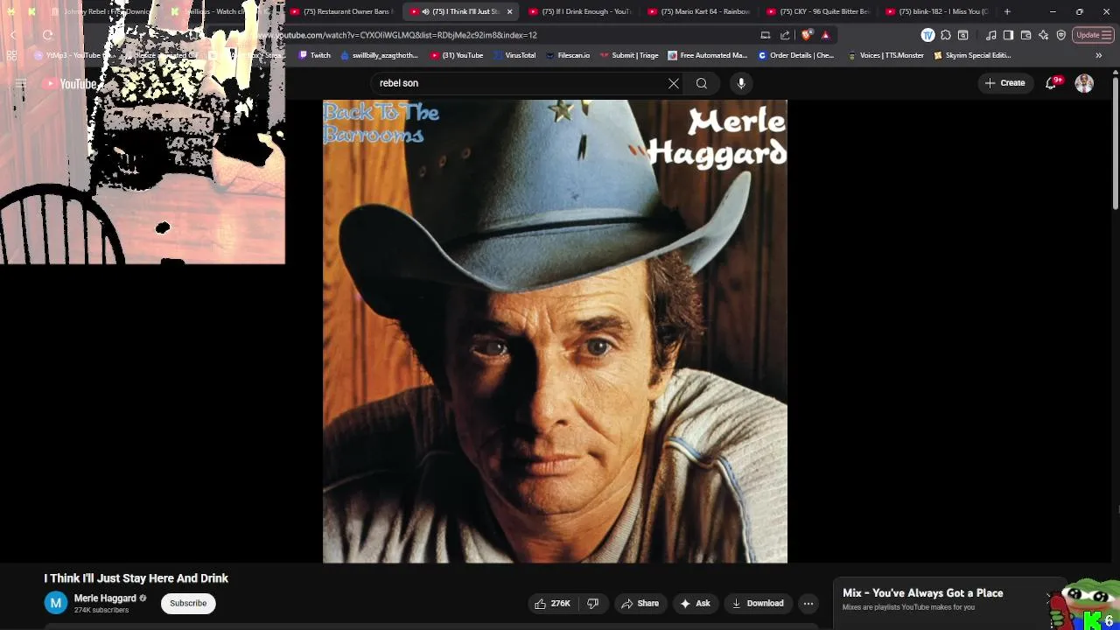Open the YouTube hamburger guide menu
The width and height of the screenshot is (1120, 630).
pyautogui.click(x=20, y=84)
